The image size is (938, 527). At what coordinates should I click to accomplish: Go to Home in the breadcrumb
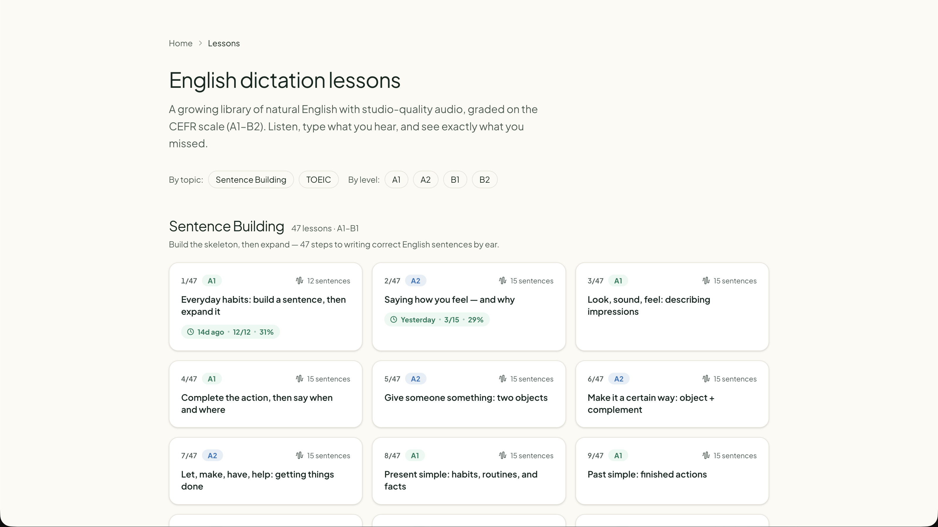[181, 43]
